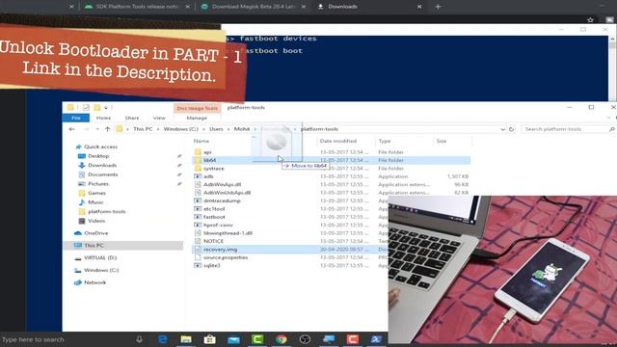
Task: Click the fastboot application icon
Action: [198, 217]
